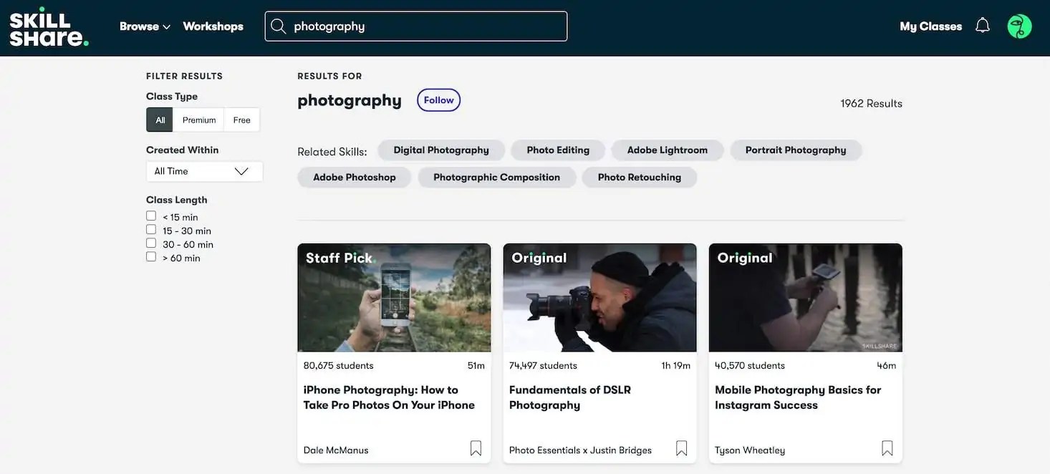Open the "All Time" Created Within dropdown
Image resolution: width=1050 pixels, height=474 pixels.
204,171
